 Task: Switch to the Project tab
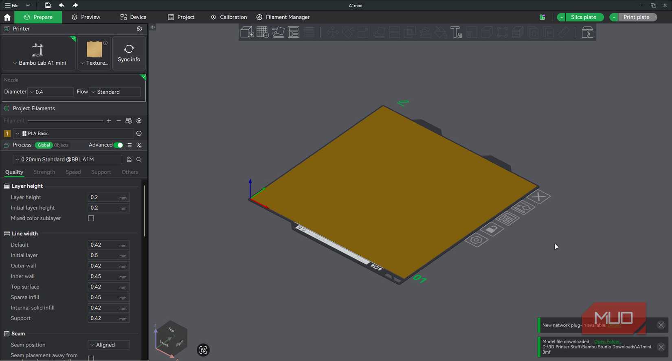[x=181, y=17]
